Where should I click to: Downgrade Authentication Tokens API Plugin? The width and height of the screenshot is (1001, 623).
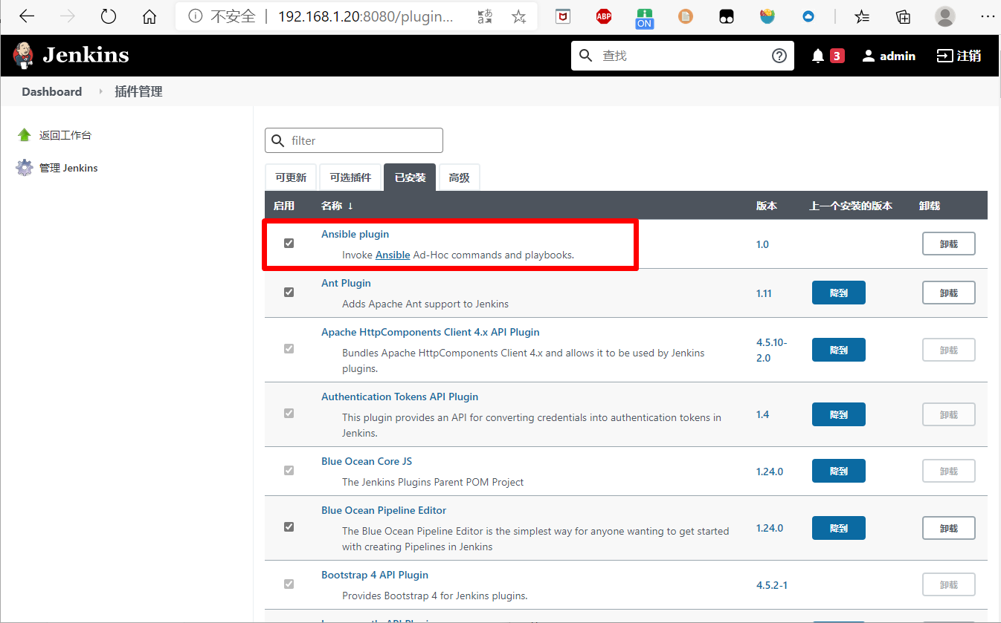pyautogui.click(x=839, y=414)
